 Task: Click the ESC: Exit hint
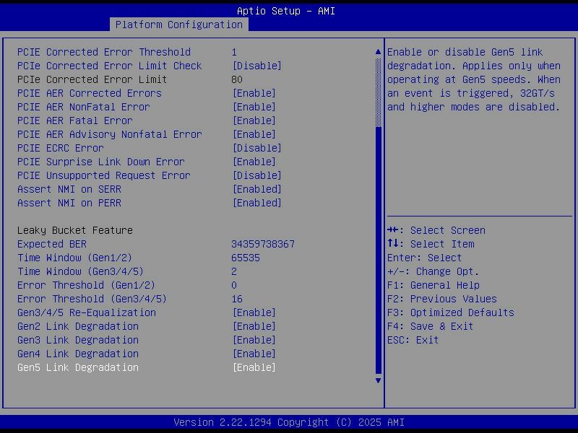413,340
